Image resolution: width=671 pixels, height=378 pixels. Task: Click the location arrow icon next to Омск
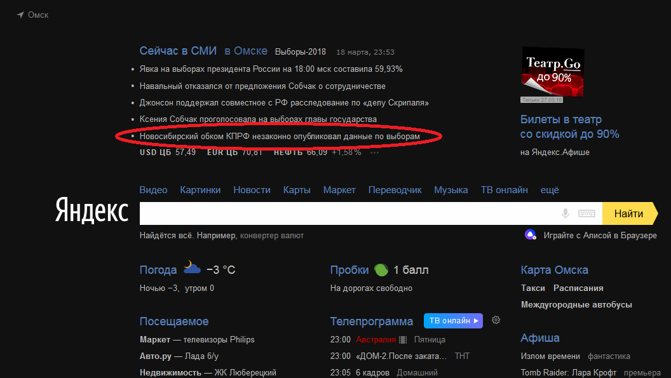(x=20, y=15)
